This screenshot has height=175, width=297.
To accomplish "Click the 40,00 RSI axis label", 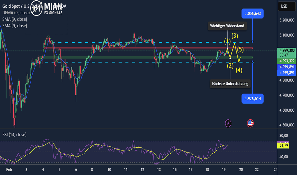I will tap(284, 157).
